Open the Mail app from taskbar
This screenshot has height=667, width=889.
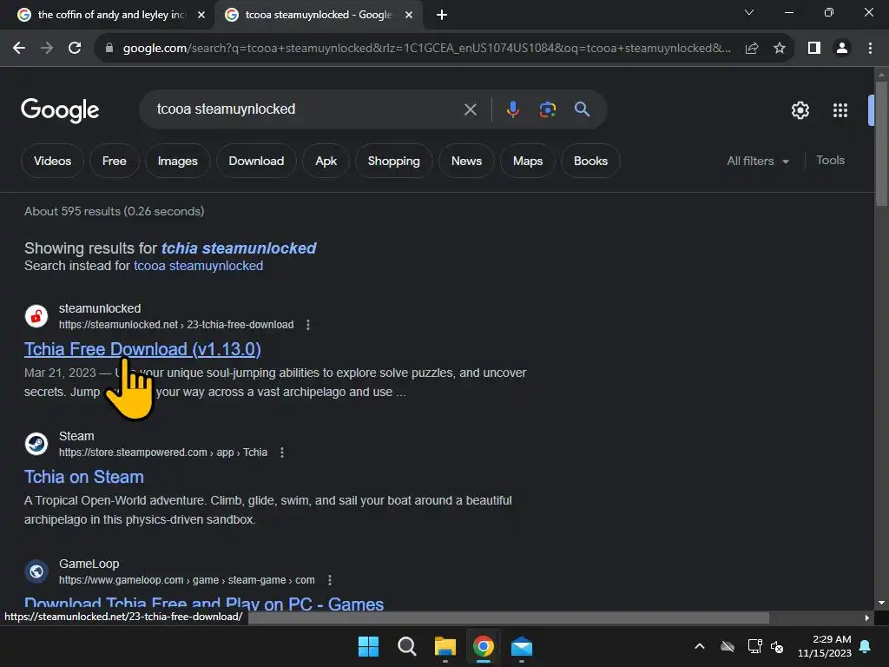coord(522,646)
